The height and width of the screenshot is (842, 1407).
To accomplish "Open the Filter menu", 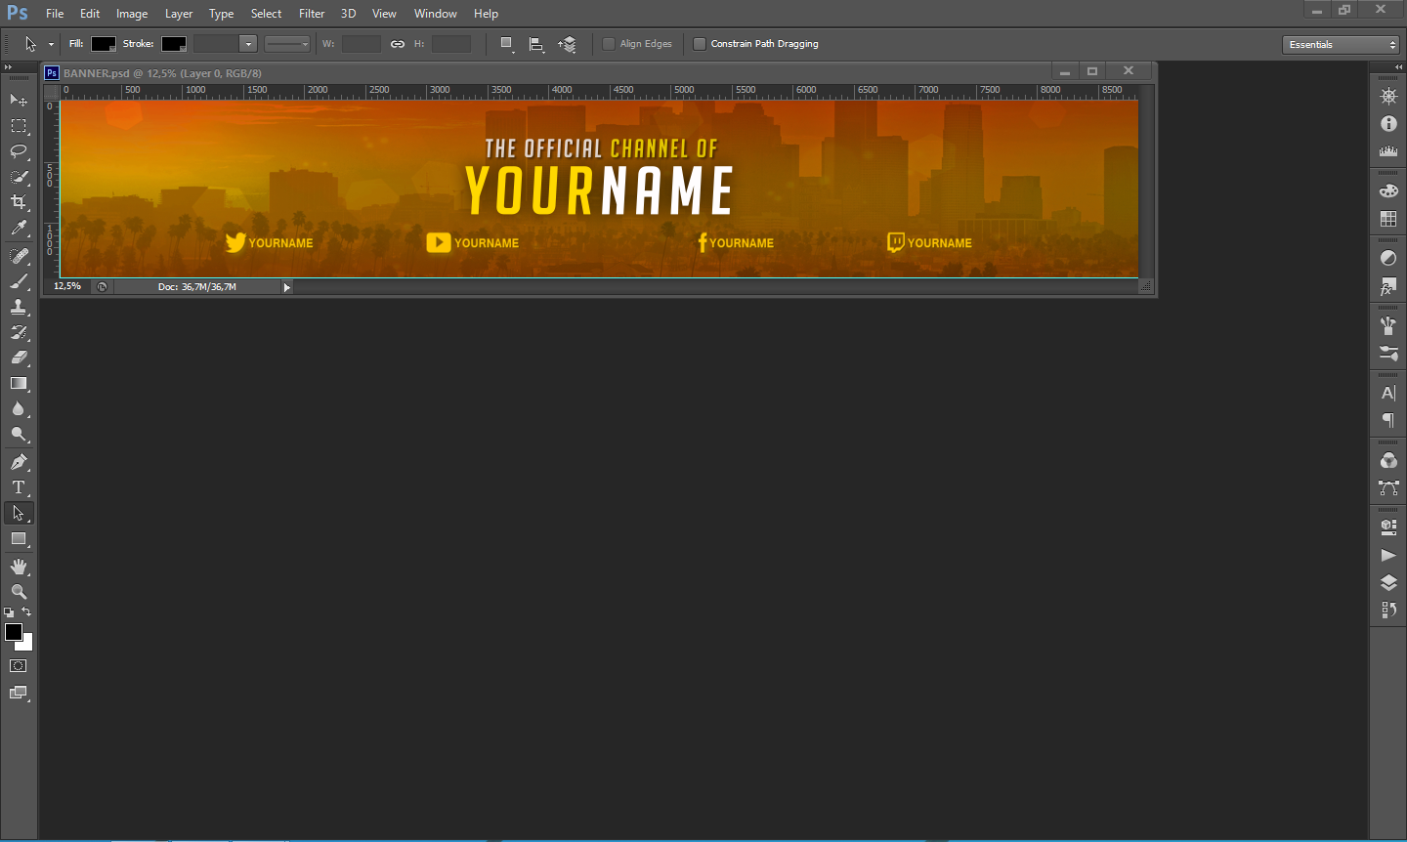I will point(312,14).
